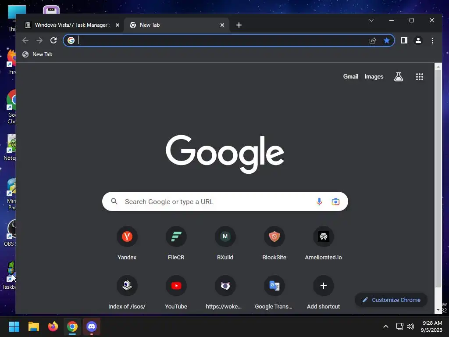Click Customize Chrome button
Image resolution: width=449 pixels, height=337 pixels.
391,300
